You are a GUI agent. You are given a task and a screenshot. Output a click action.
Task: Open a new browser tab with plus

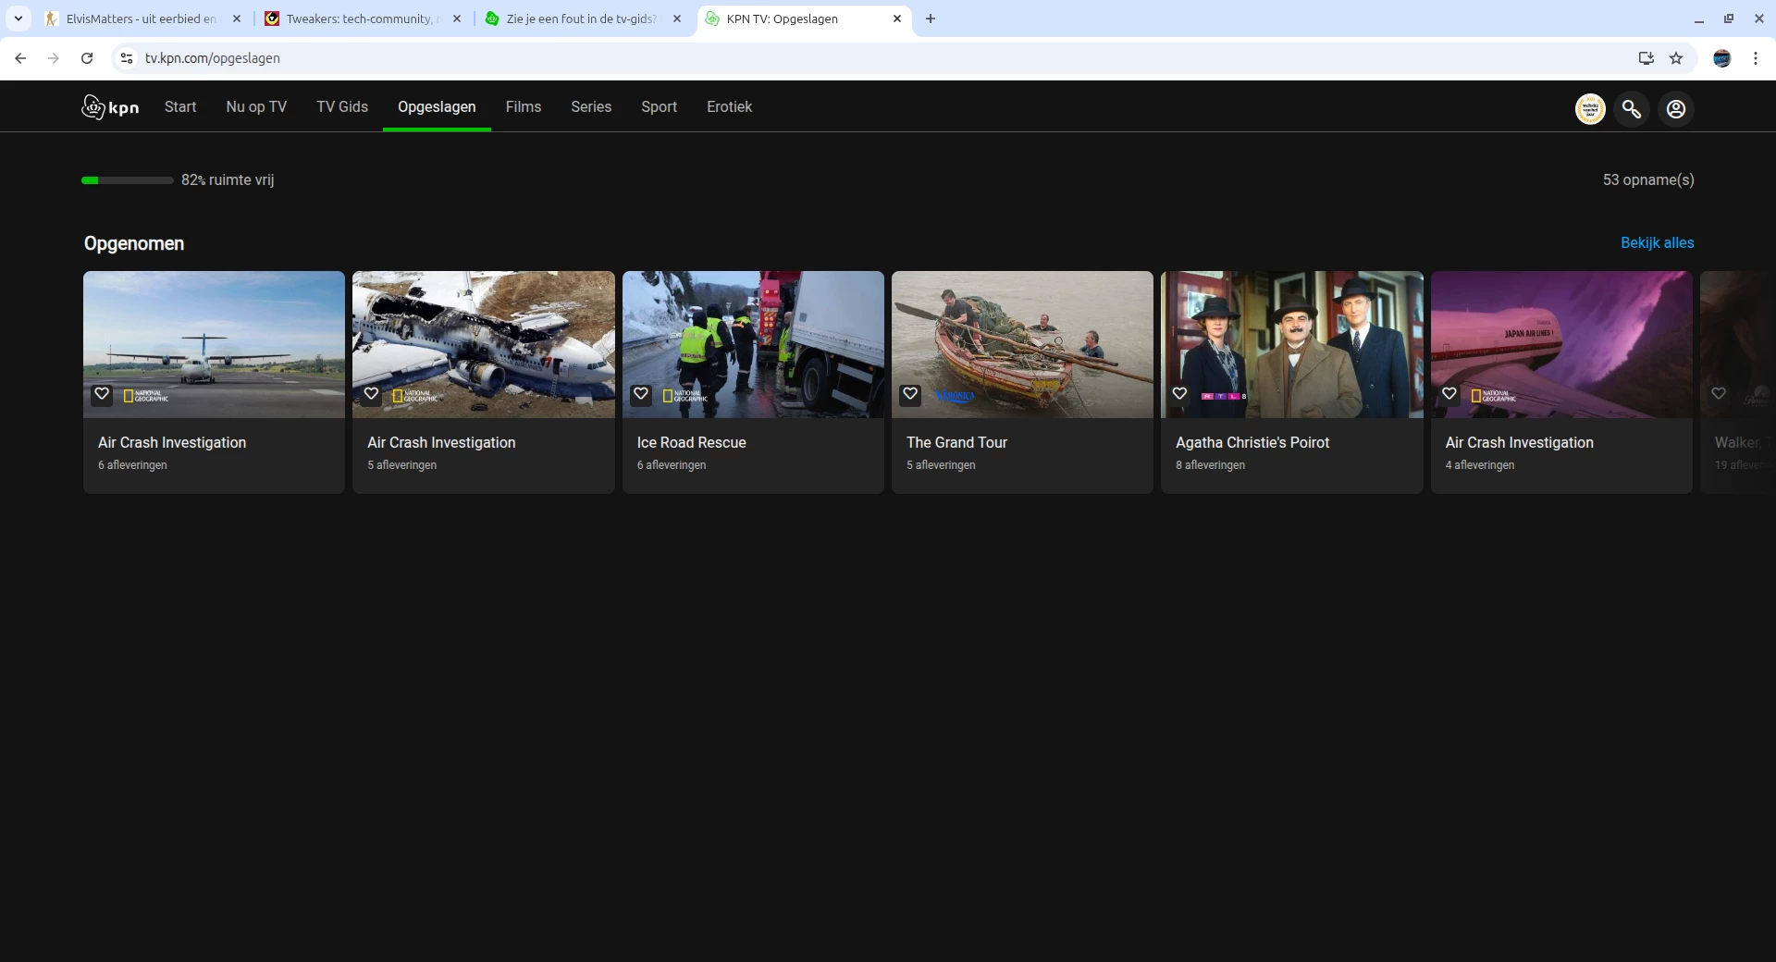(x=931, y=18)
